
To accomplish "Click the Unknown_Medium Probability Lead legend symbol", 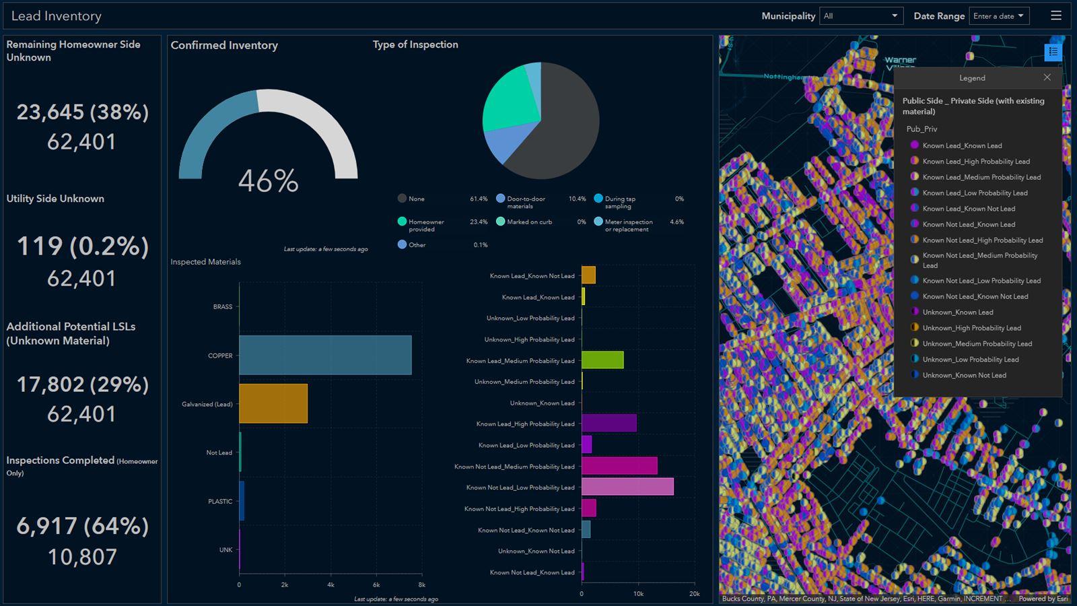I will pos(915,343).
